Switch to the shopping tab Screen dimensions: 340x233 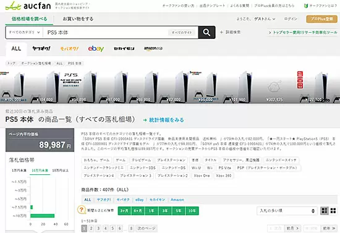click(78, 19)
